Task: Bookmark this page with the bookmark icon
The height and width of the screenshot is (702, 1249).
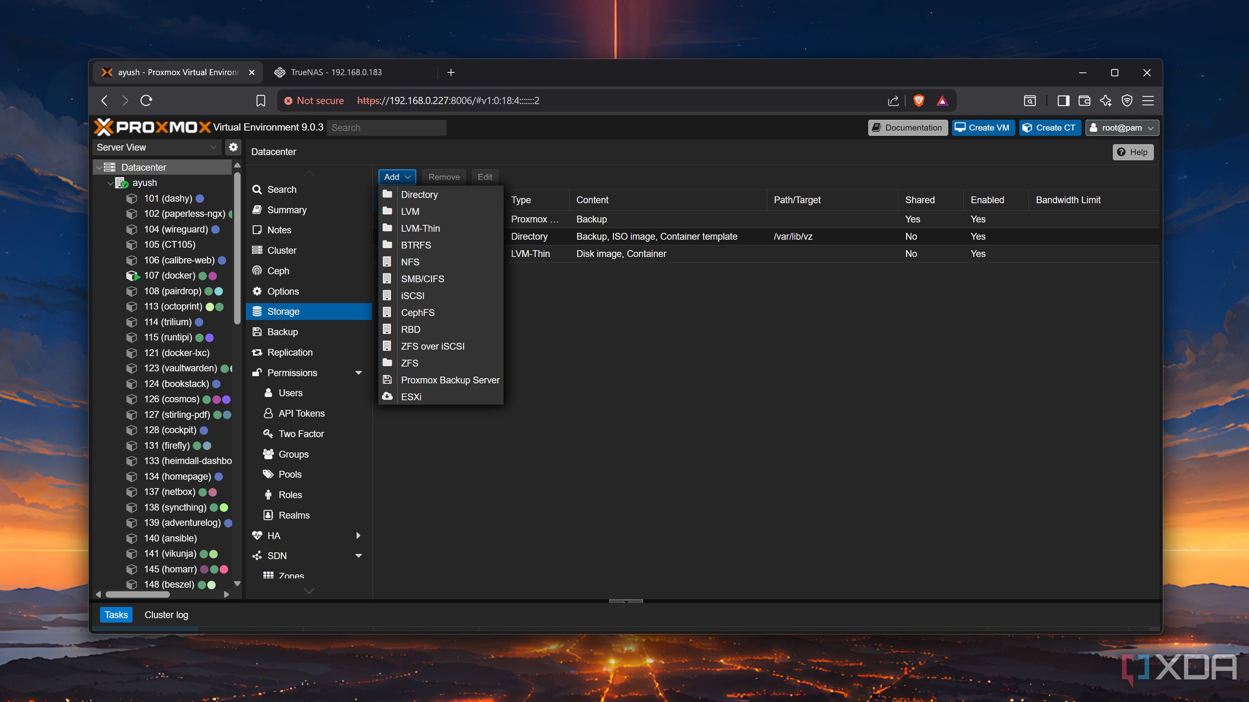Action: 260,100
